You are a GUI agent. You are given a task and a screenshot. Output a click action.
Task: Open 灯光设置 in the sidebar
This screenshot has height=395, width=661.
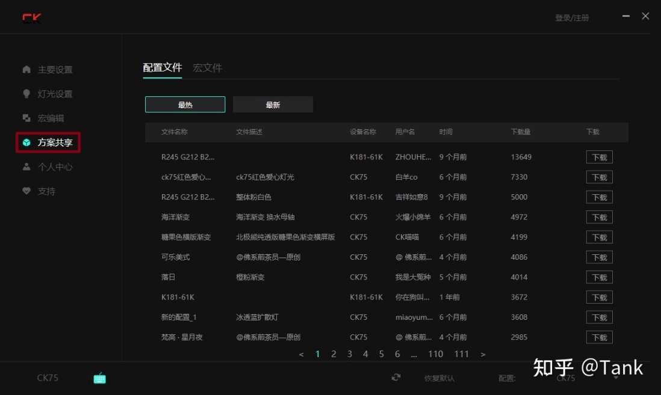[x=55, y=94]
